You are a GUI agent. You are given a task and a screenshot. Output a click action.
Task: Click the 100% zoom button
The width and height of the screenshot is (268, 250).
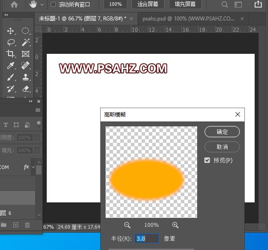pyautogui.click(x=115, y=4)
